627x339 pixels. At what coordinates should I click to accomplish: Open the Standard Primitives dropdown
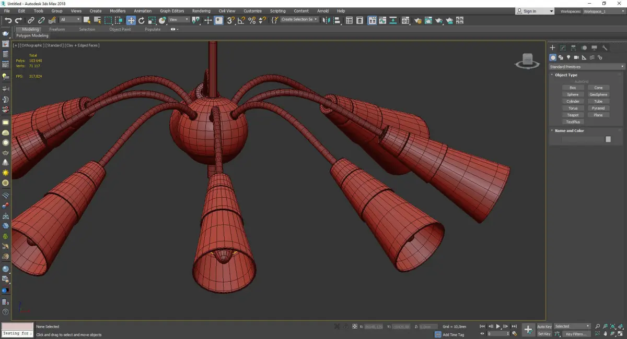[586, 67]
